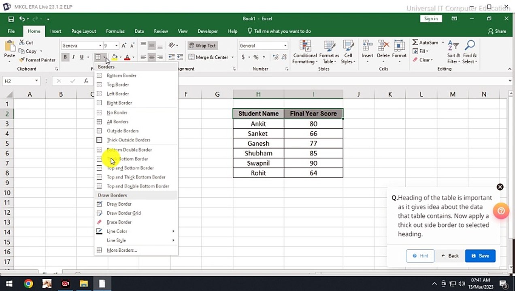Image resolution: width=515 pixels, height=291 pixels.
Task: Select align left button
Action: pos(143,57)
